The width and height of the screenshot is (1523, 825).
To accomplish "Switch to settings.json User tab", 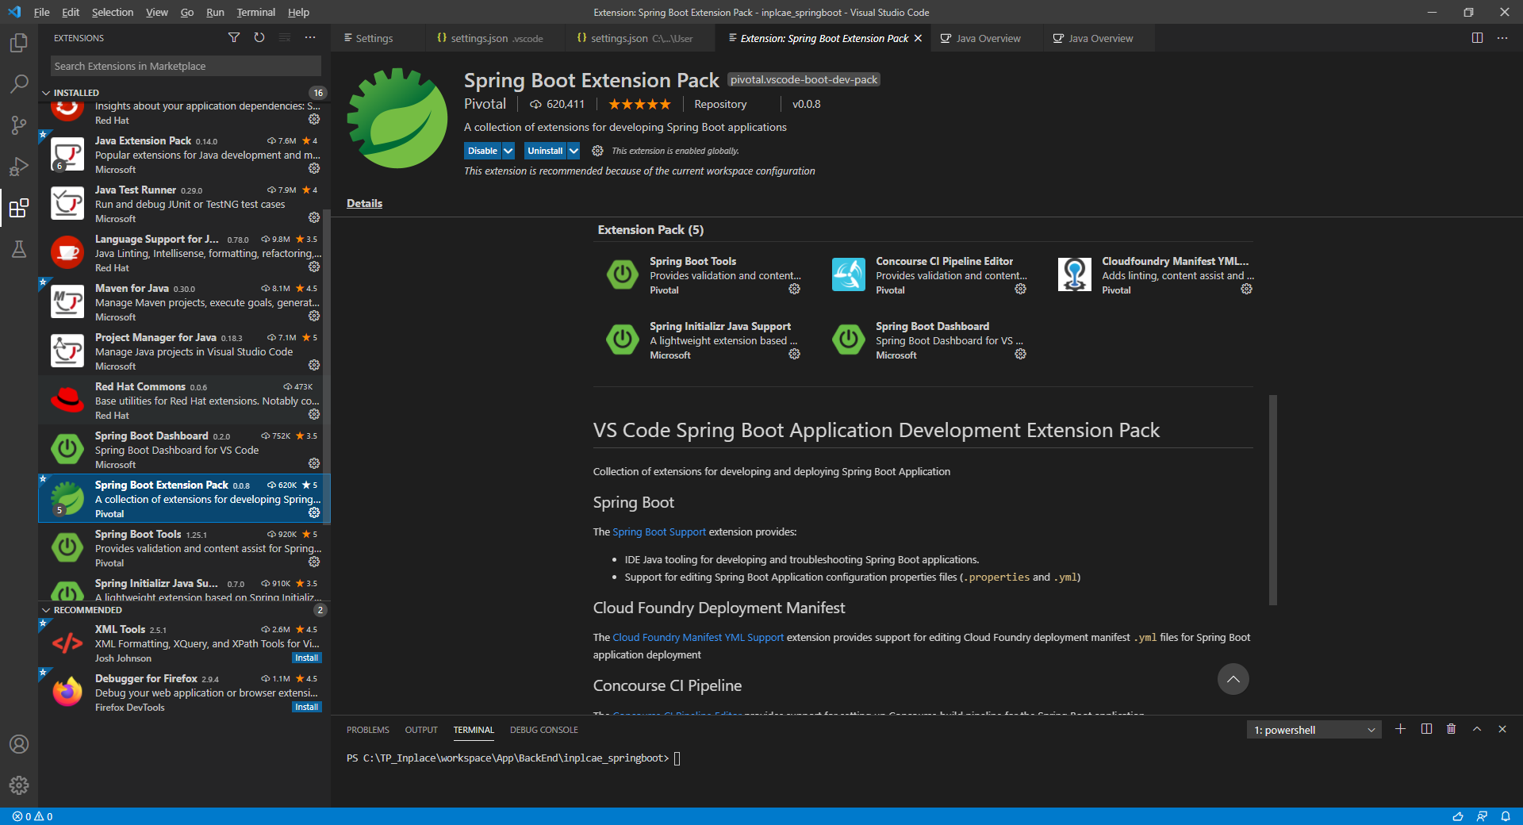I will (x=641, y=38).
